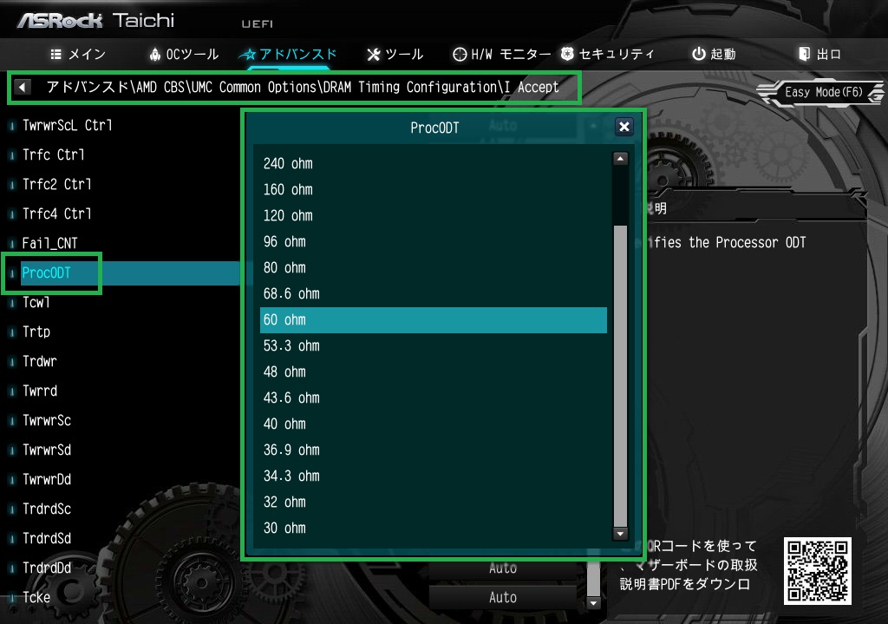Select Tcwl setting
The image size is (888, 624).
[36, 302]
